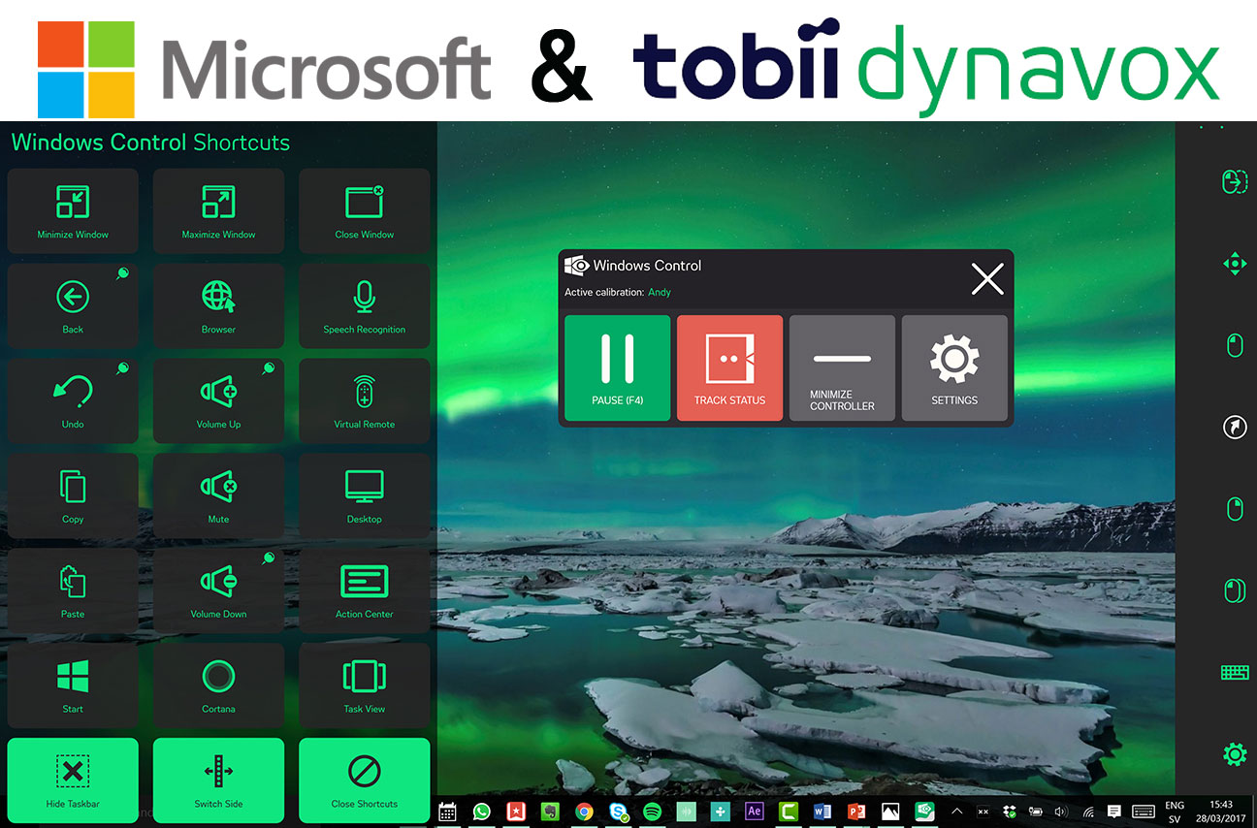The height and width of the screenshot is (828, 1257).
Task: Select the double-click mouse tool in sidebar
Action: click(x=1234, y=590)
